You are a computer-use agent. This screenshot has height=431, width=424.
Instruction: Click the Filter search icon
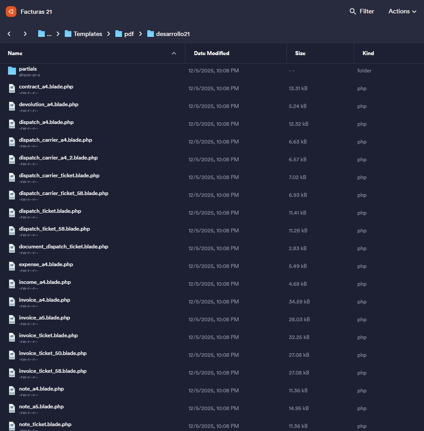(353, 12)
